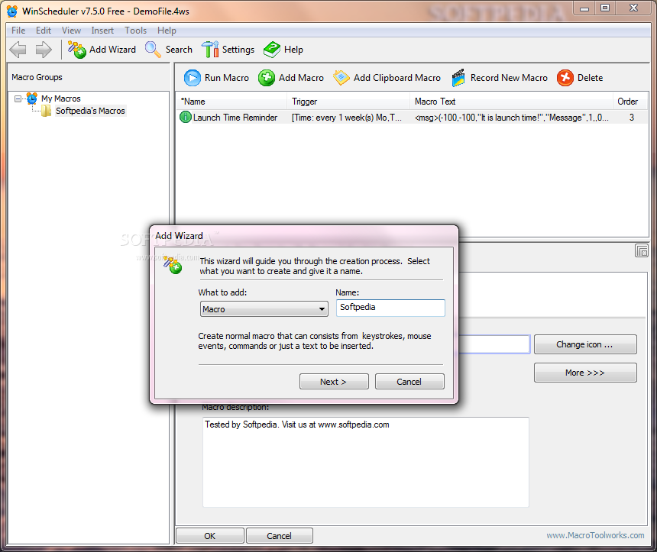657x552 pixels.
Task: Select Softpedia's Macros group label
Action: point(90,111)
